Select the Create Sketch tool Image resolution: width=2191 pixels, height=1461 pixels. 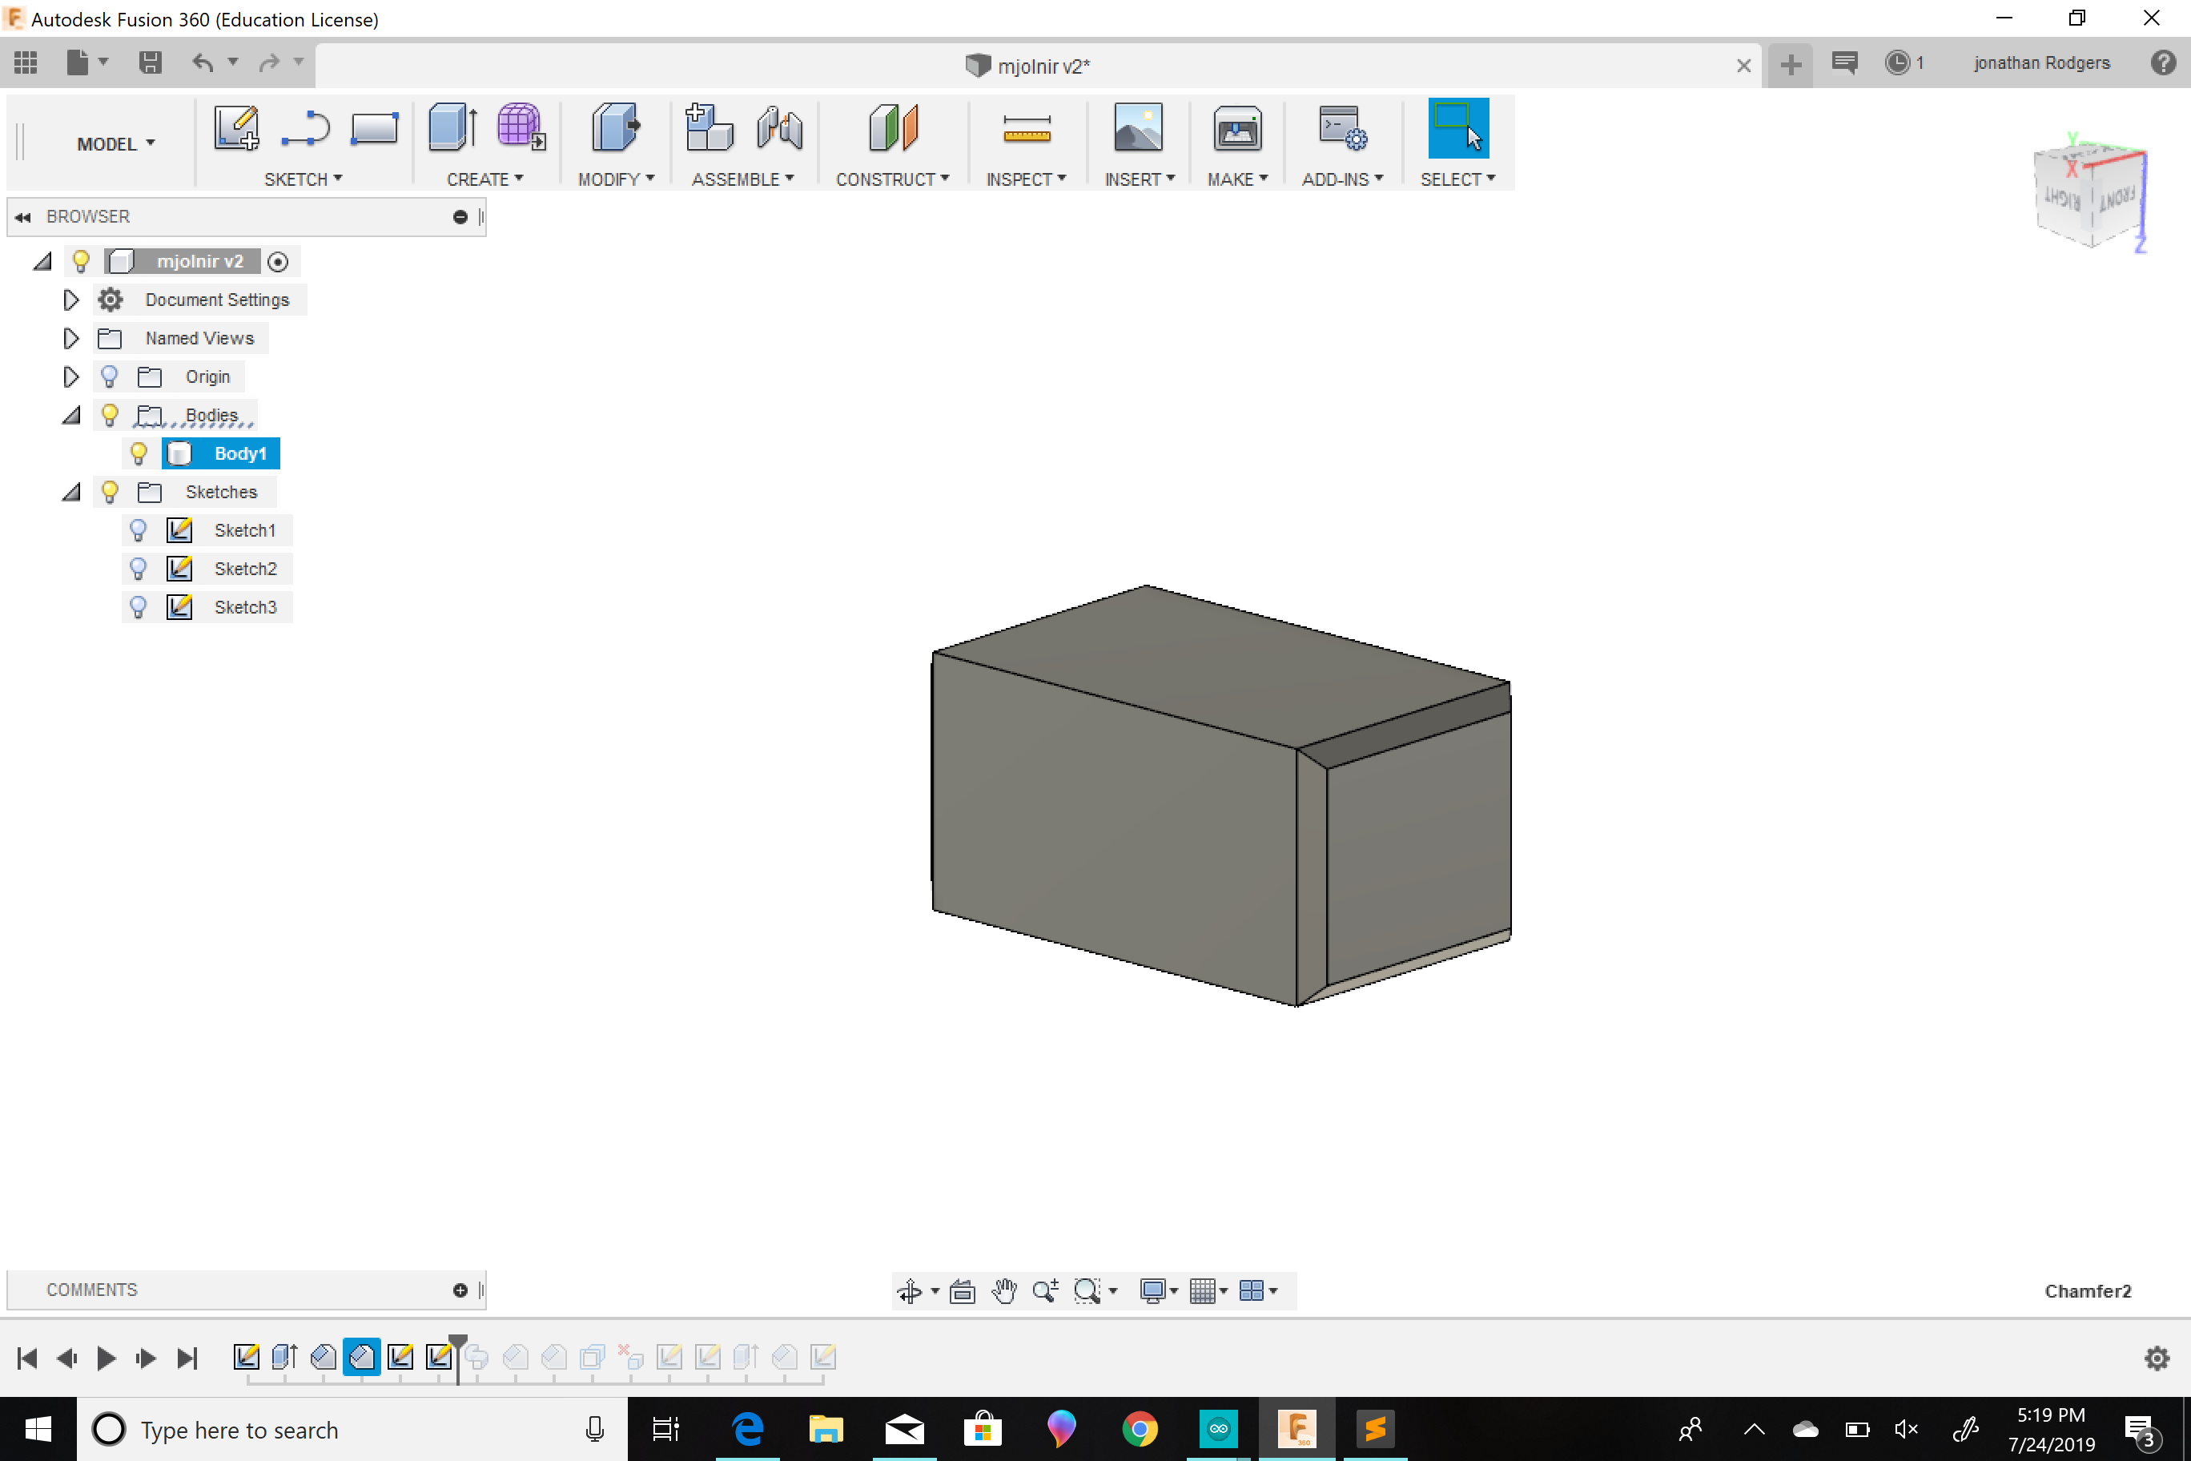coord(236,127)
